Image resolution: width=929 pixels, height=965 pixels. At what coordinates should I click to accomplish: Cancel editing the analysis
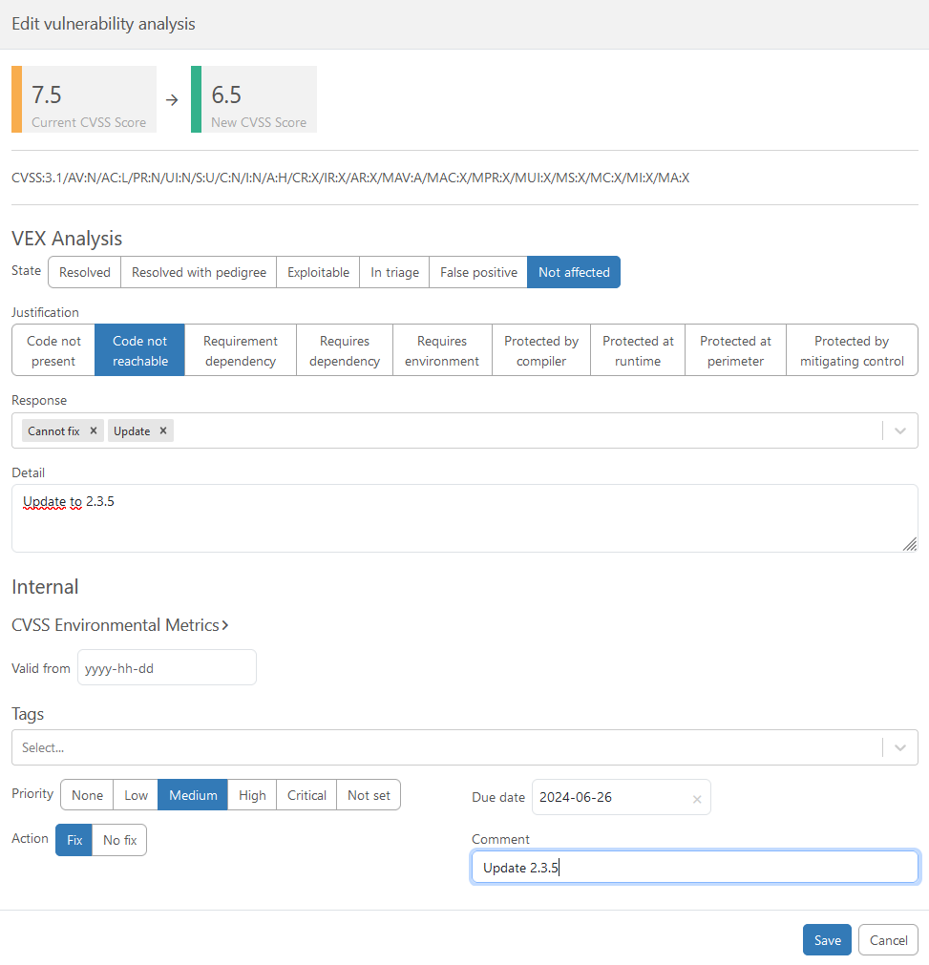888,940
